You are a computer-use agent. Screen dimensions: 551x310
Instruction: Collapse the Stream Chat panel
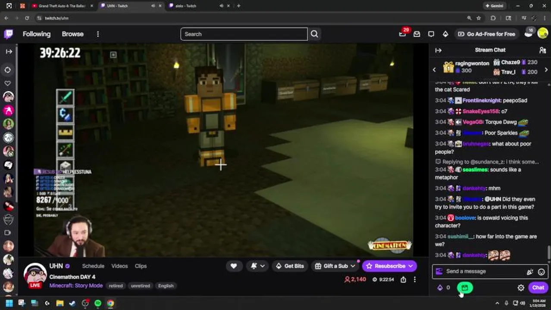coord(438,50)
